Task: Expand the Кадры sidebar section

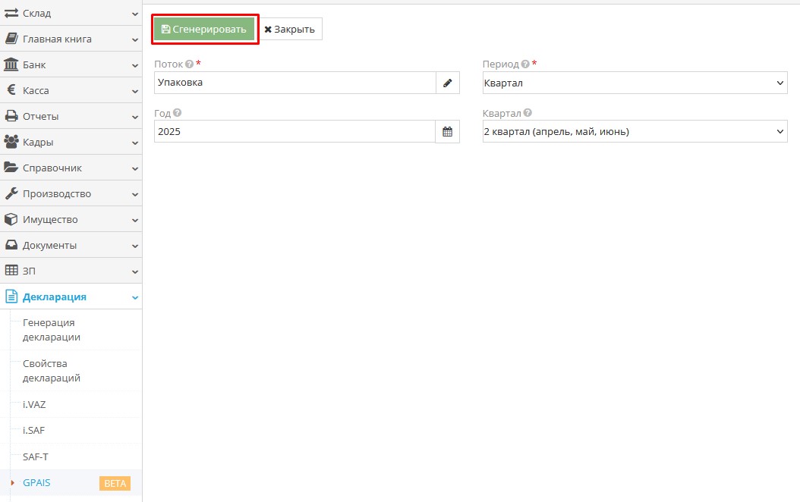Action: pyautogui.click(x=71, y=142)
